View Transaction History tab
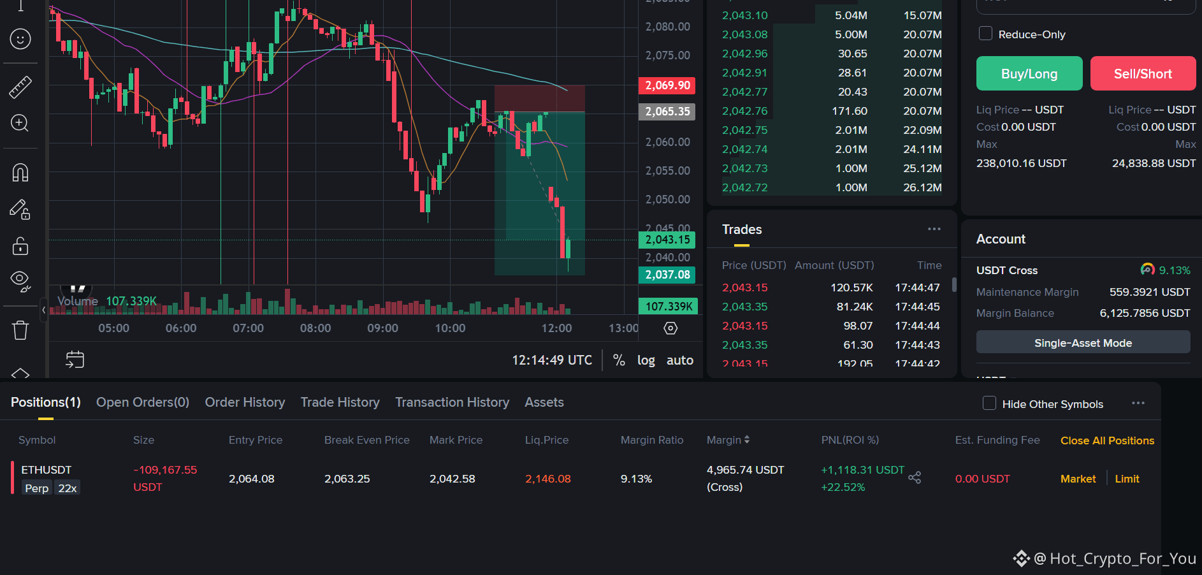This screenshot has width=1202, height=575. click(452, 402)
